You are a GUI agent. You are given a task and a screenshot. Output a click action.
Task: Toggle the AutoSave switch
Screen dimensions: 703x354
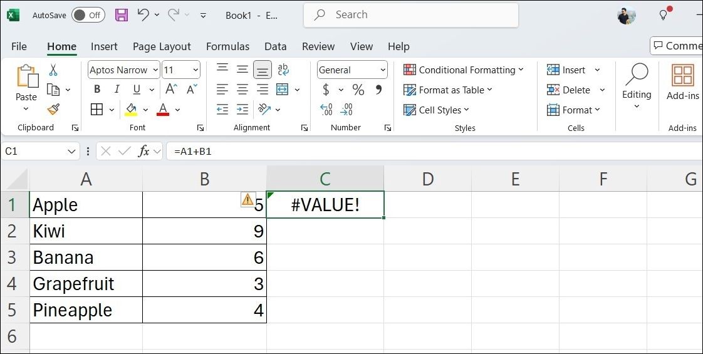point(88,15)
